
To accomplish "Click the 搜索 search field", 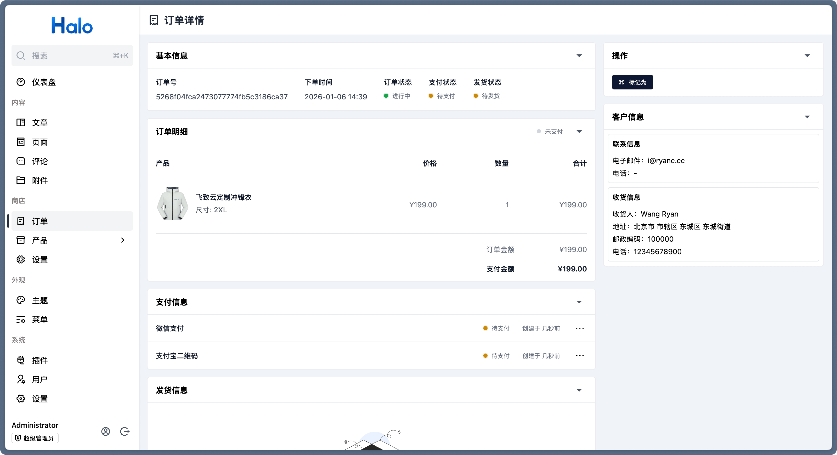I will click(72, 55).
